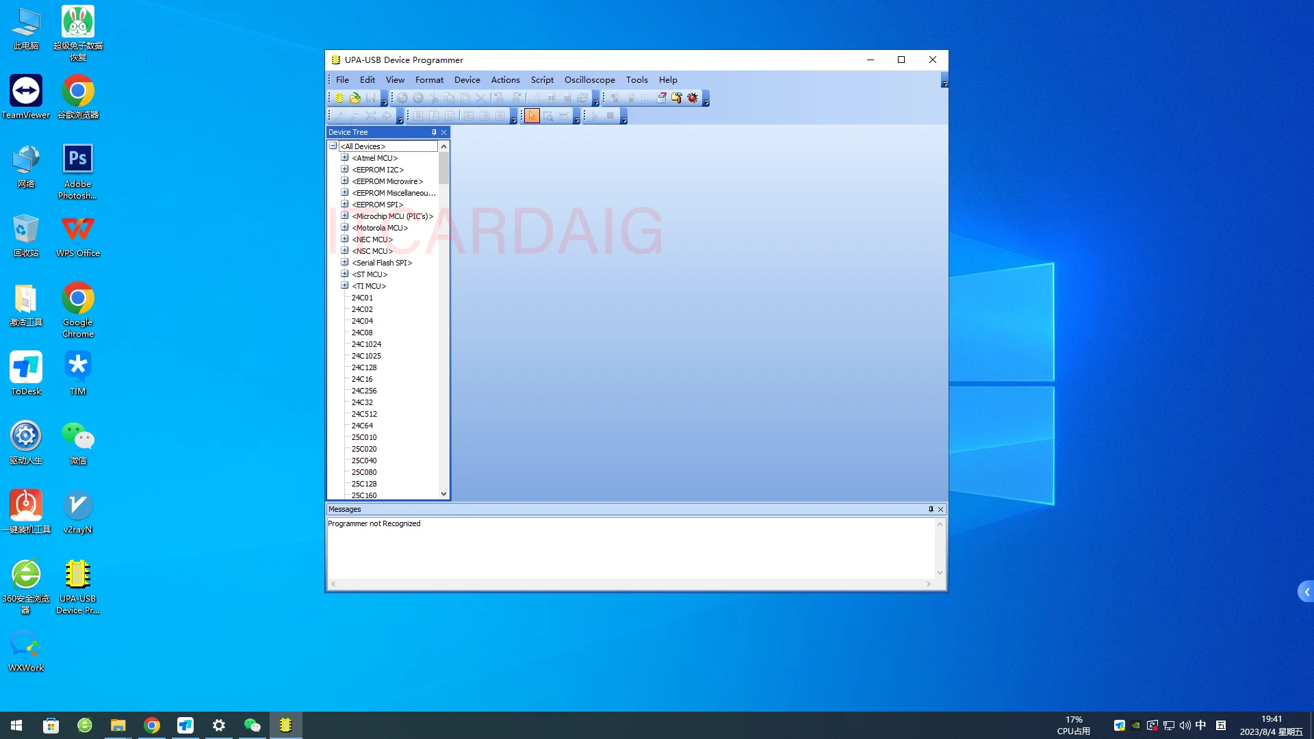
Task: Expand the TI MCU tree node
Action: click(x=345, y=285)
